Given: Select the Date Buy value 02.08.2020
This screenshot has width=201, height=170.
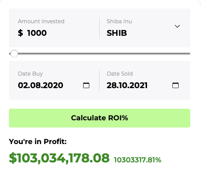Looking at the screenshot, I should click(41, 85).
